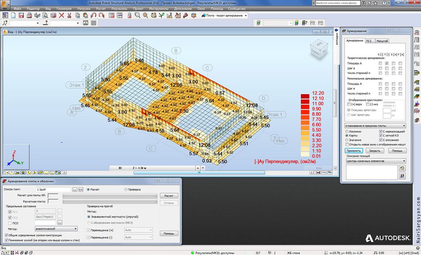Uncheck Площадь A Y[-] under Теоретическое армирование
Viewport: 421px width, 255px height.
[387, 64]
